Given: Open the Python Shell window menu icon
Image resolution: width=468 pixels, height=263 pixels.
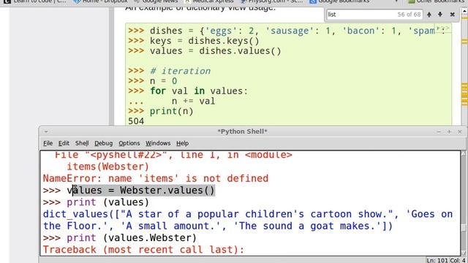Looking at the screenshot, I should [46, 131].
